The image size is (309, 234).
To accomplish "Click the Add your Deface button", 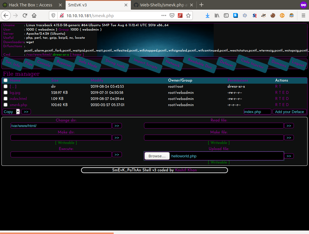I will [289, 112].
